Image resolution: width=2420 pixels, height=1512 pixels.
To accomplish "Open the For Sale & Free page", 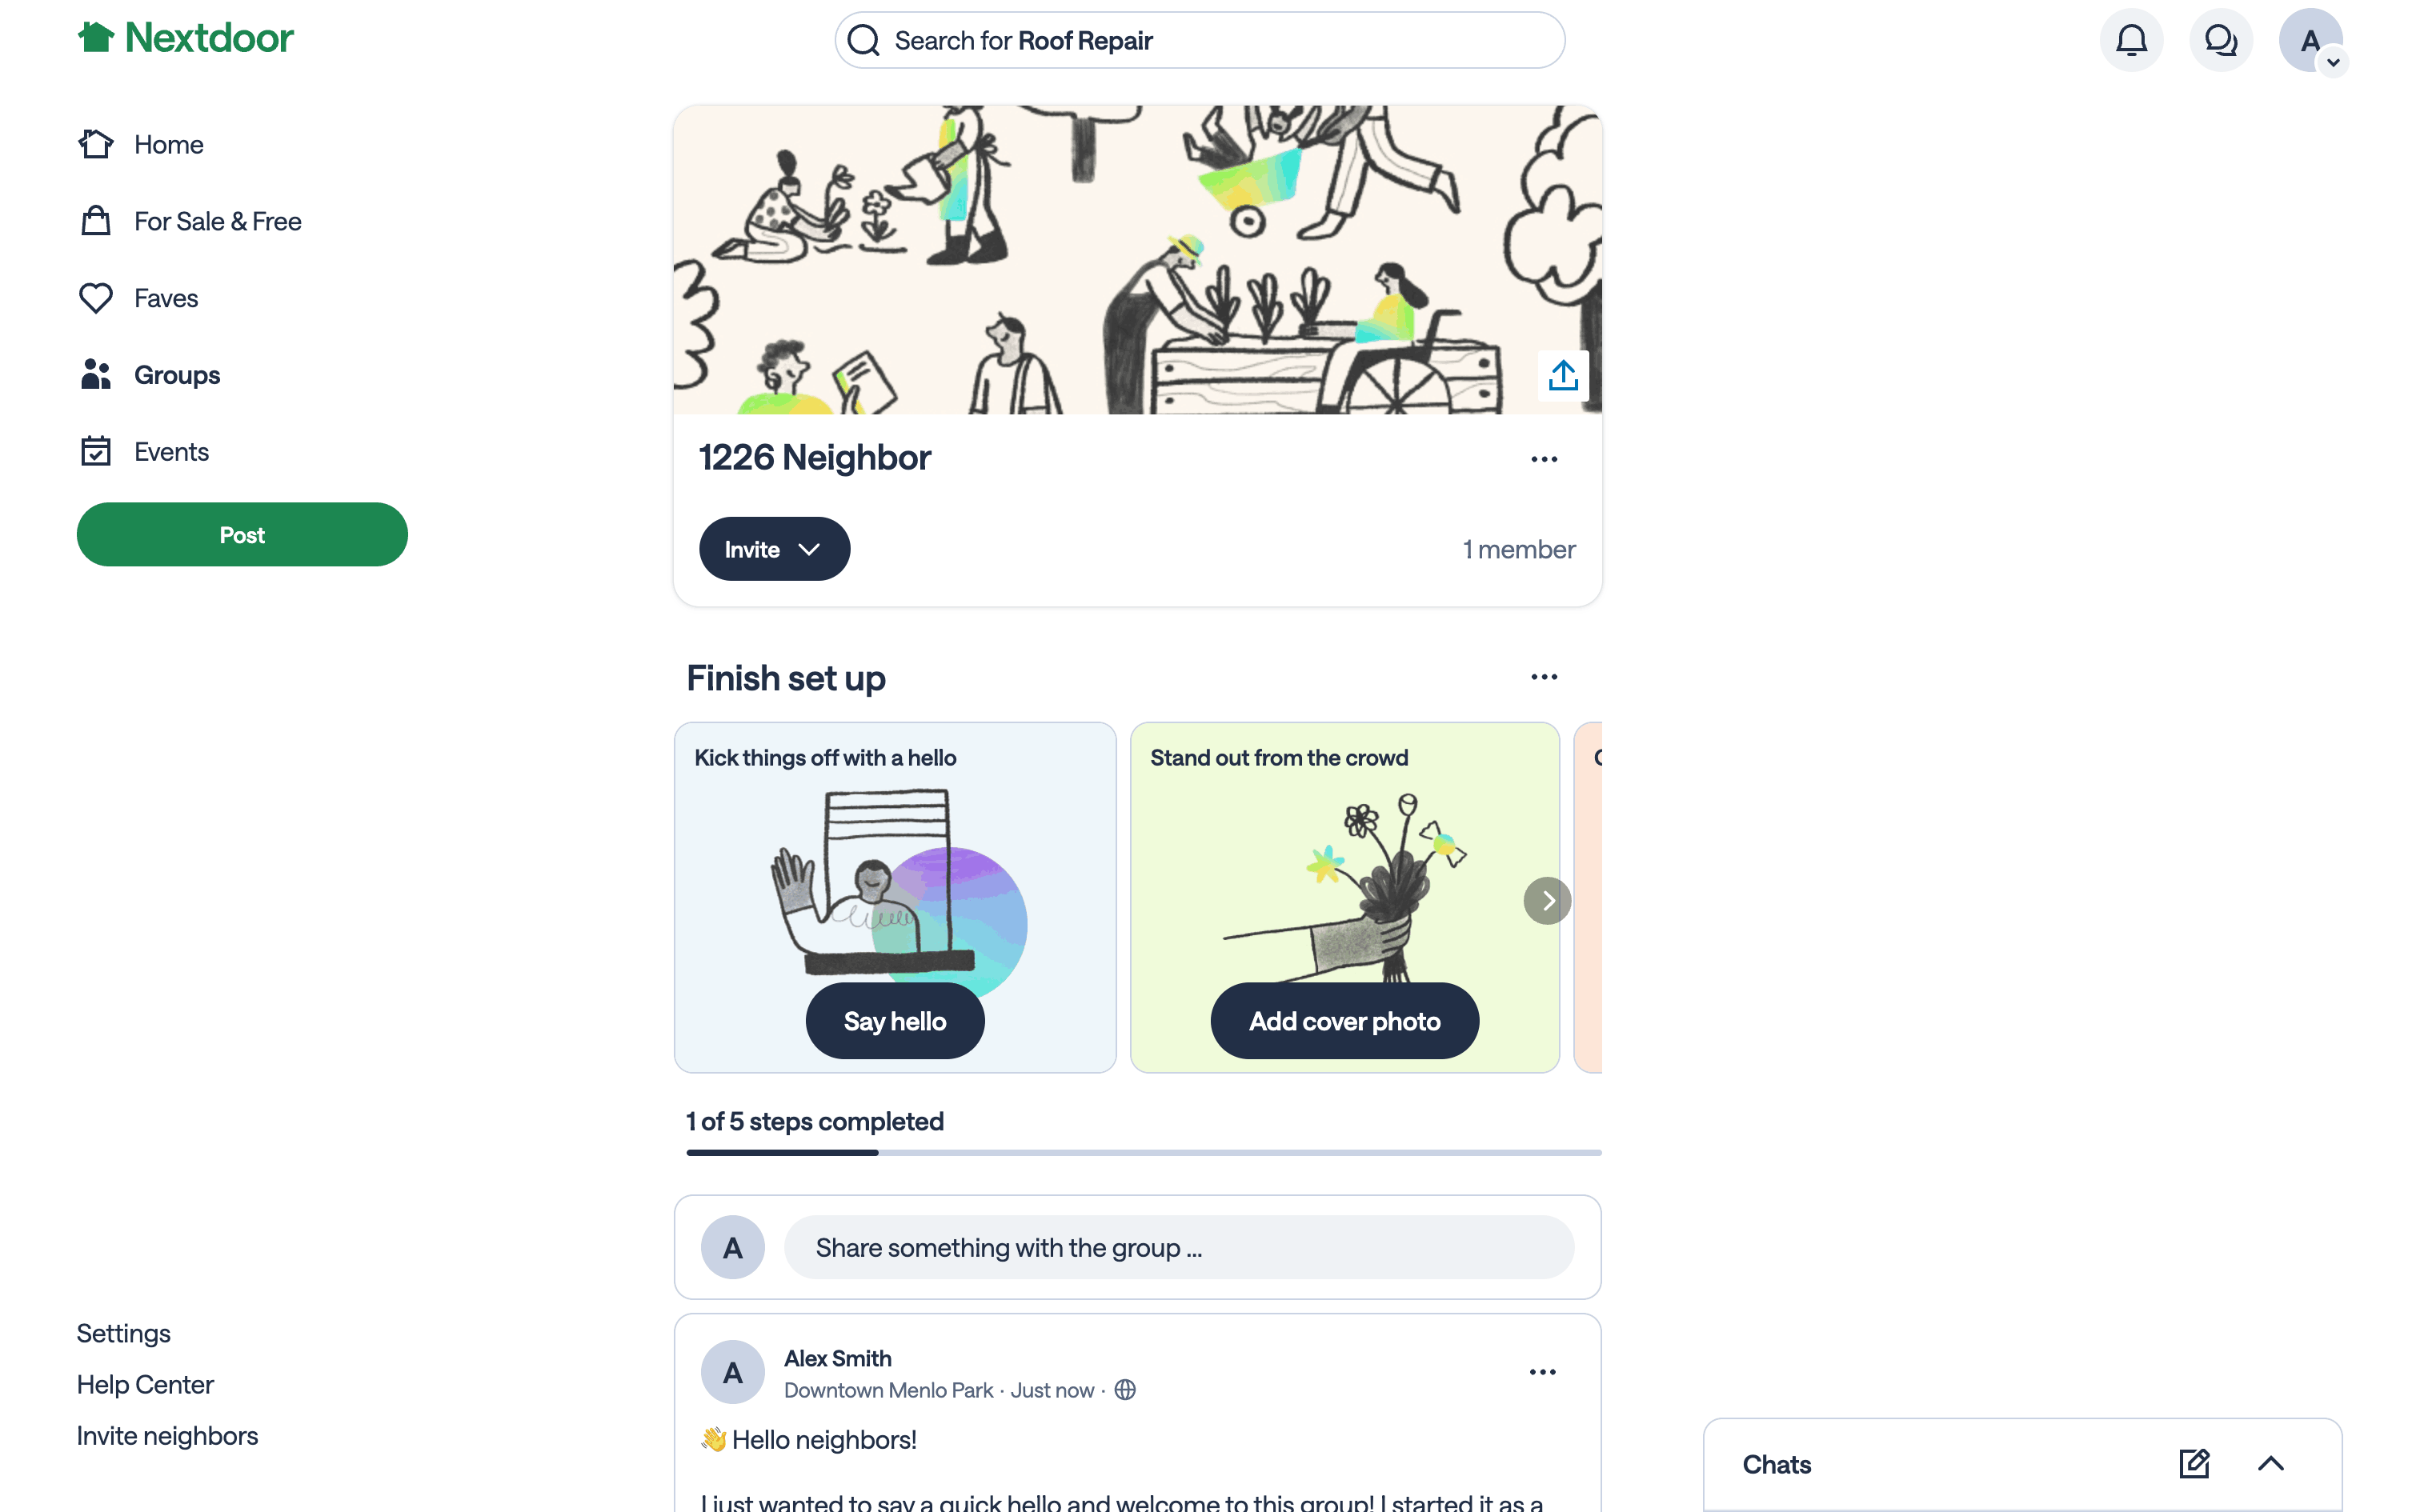I will (217, 221).
